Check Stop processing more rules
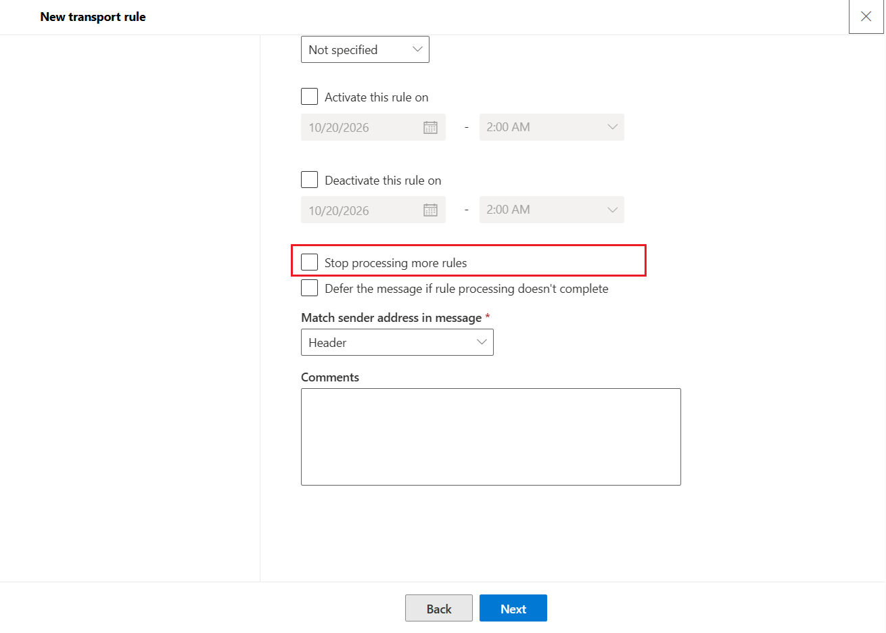Screen dimensions: 886x633 click(309, 262)
